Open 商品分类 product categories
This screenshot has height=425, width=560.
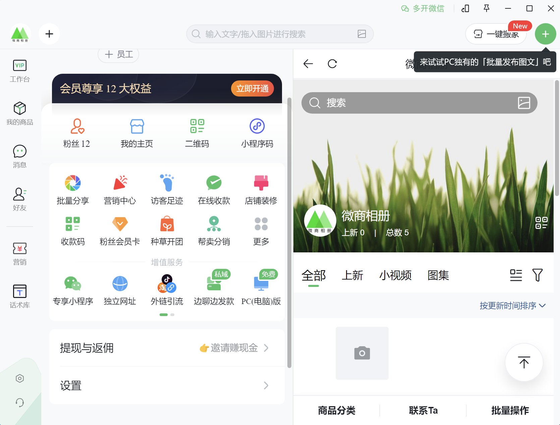click(x=337, y=411)
